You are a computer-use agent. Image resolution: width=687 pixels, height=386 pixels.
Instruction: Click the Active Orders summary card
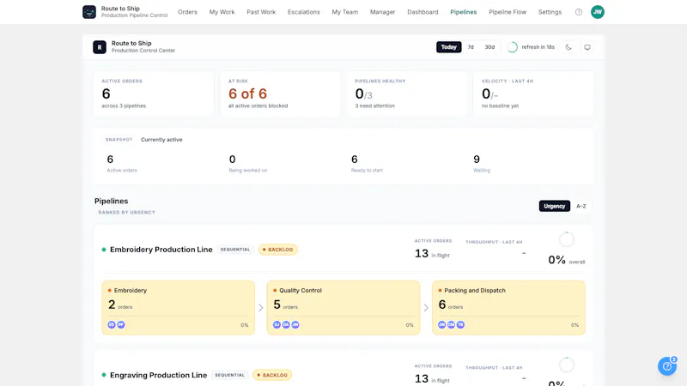tap(154, 93)
